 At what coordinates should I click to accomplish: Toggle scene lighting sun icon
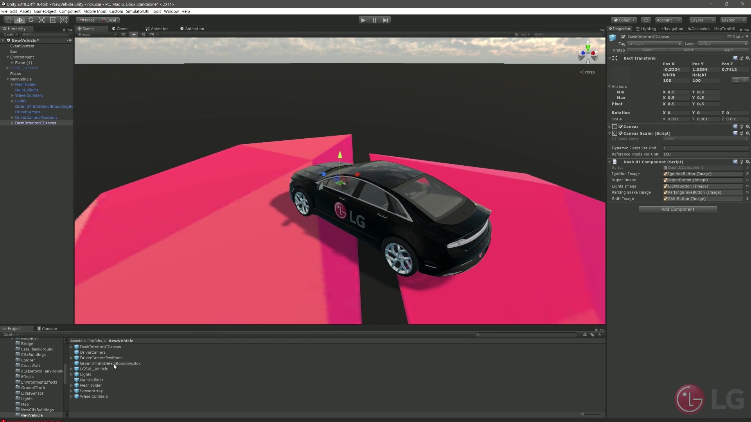134,34
